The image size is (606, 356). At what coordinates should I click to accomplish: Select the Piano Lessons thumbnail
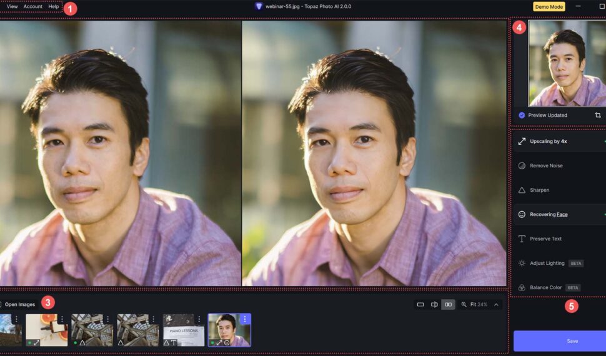[184, 329]
